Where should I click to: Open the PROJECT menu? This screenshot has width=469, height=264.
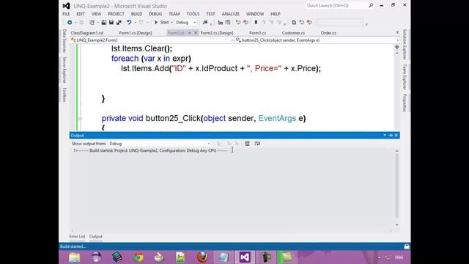116,14
